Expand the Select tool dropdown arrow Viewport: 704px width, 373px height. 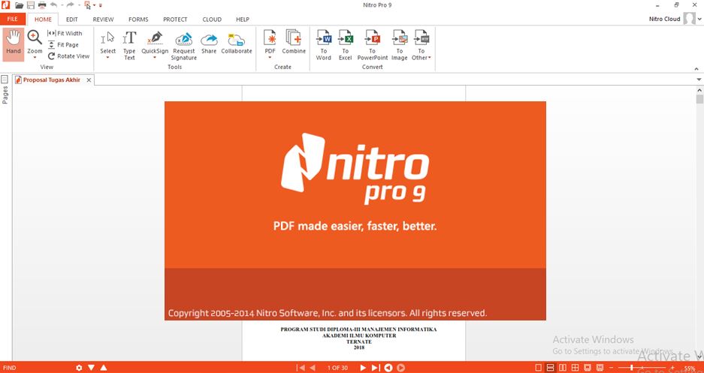click(107, 57)
